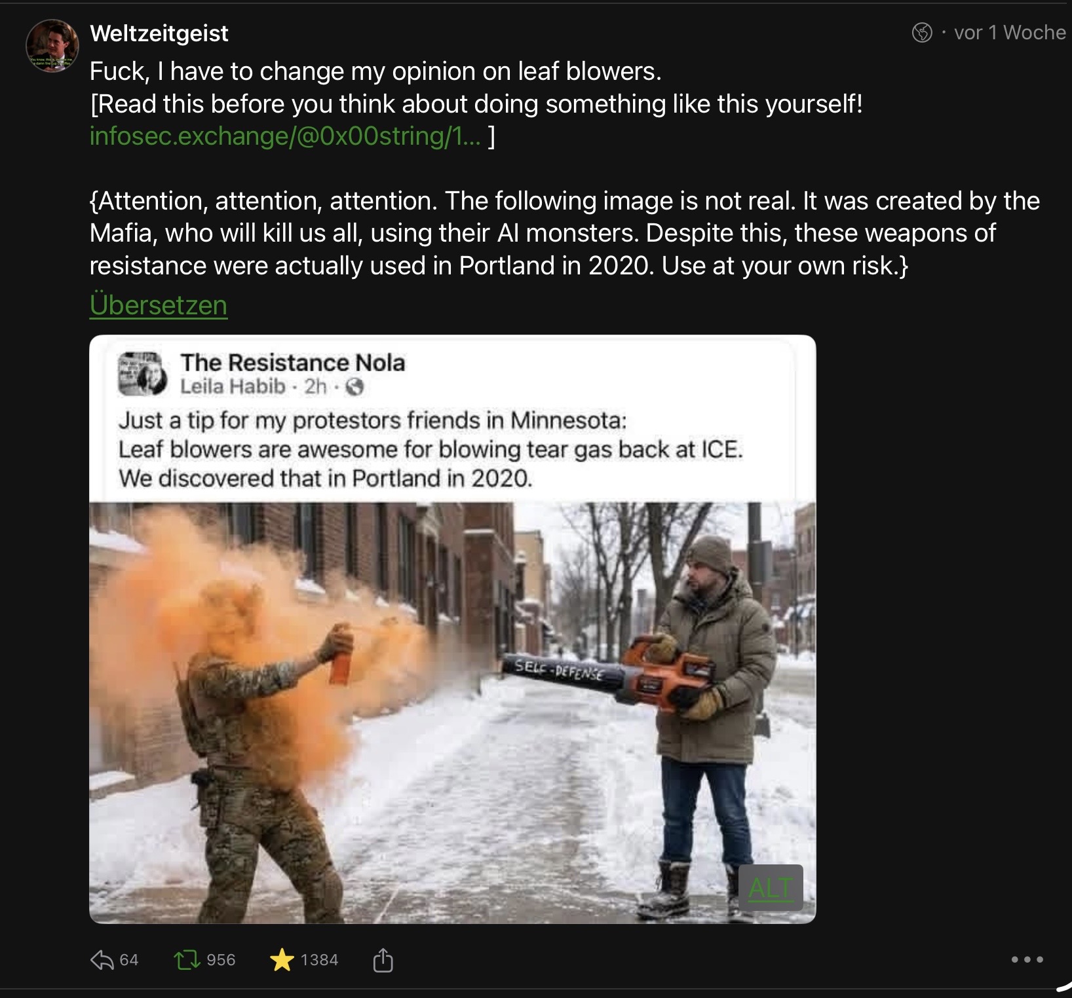Show the ALT text badge on image
Image resolution: width=1072 pixels, height=998 pixels.
[770, 888]
